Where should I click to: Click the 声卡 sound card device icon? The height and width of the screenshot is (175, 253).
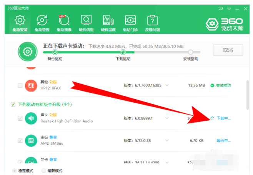pyautogui.click(x=31, y=118)
